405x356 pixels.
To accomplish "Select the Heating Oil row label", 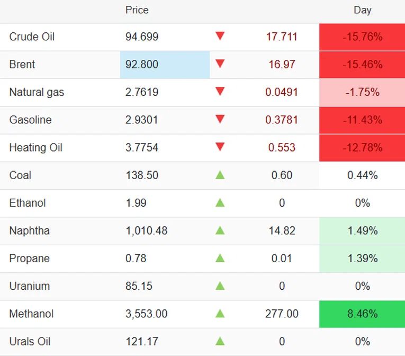I will coord(35,148).
